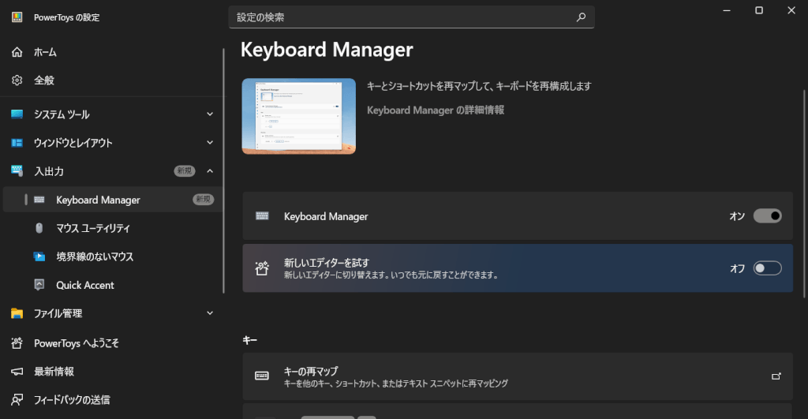Click the Quick Accent icon

(x=39, y=285)
